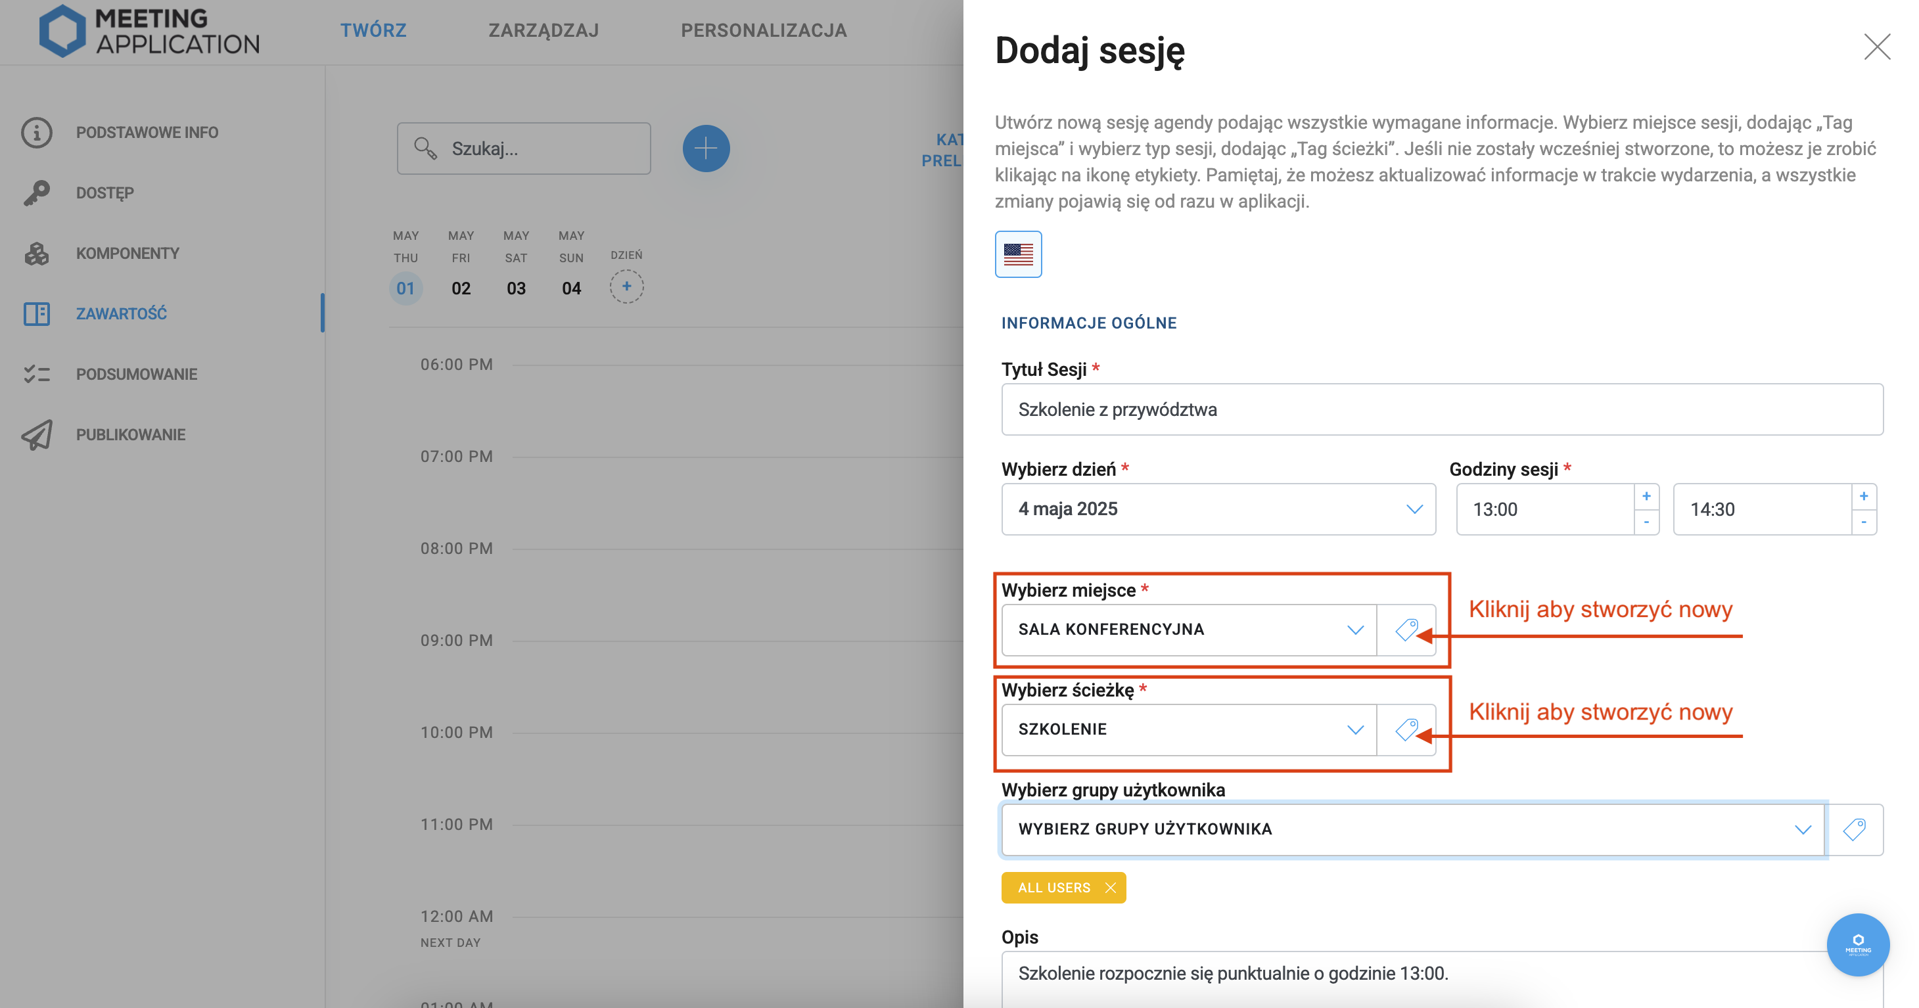Click the blue plus add-session button
This screenshot has width=1919, height=1008.
705,149
